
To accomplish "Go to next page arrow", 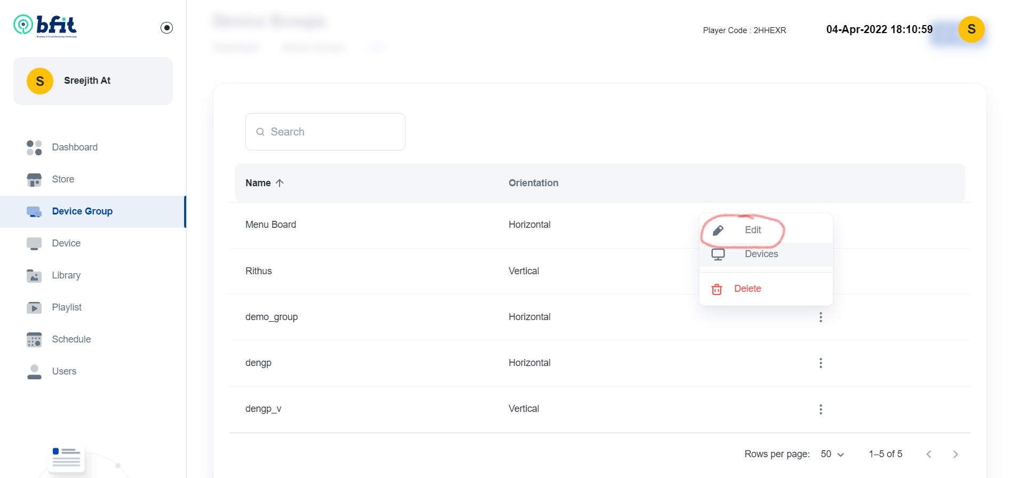I will click(956, 454).
